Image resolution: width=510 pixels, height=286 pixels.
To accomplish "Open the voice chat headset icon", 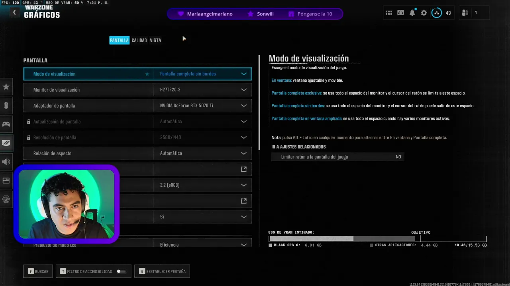I will (400, 13).
